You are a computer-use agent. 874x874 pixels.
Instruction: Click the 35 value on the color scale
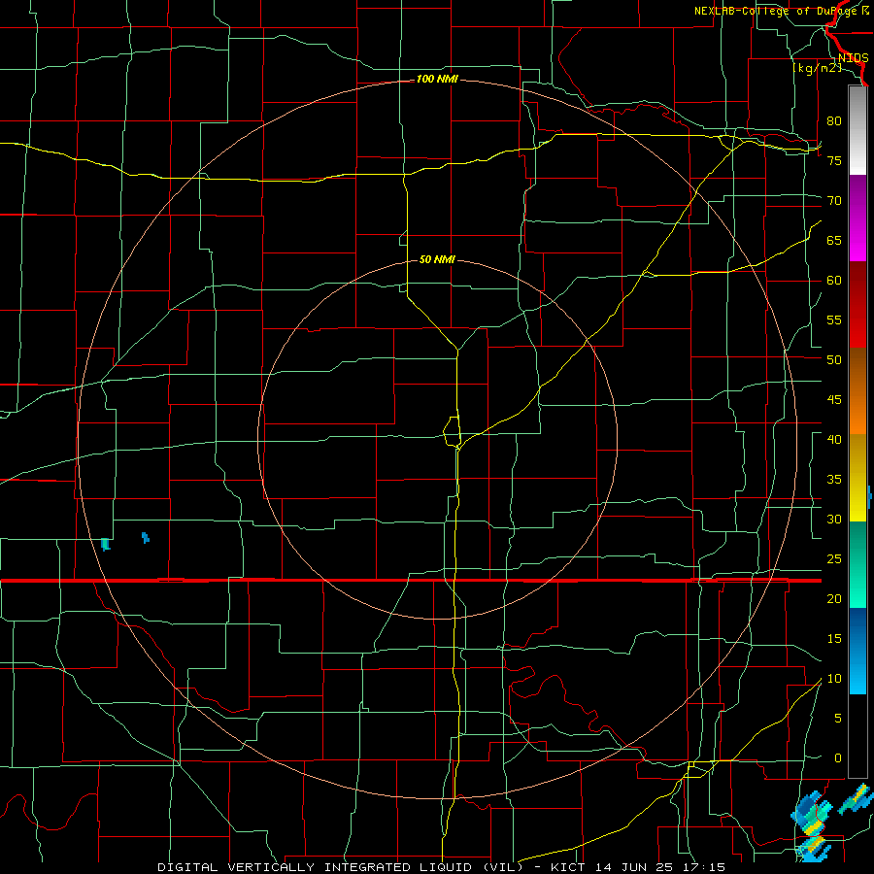(x=834, y=480)
